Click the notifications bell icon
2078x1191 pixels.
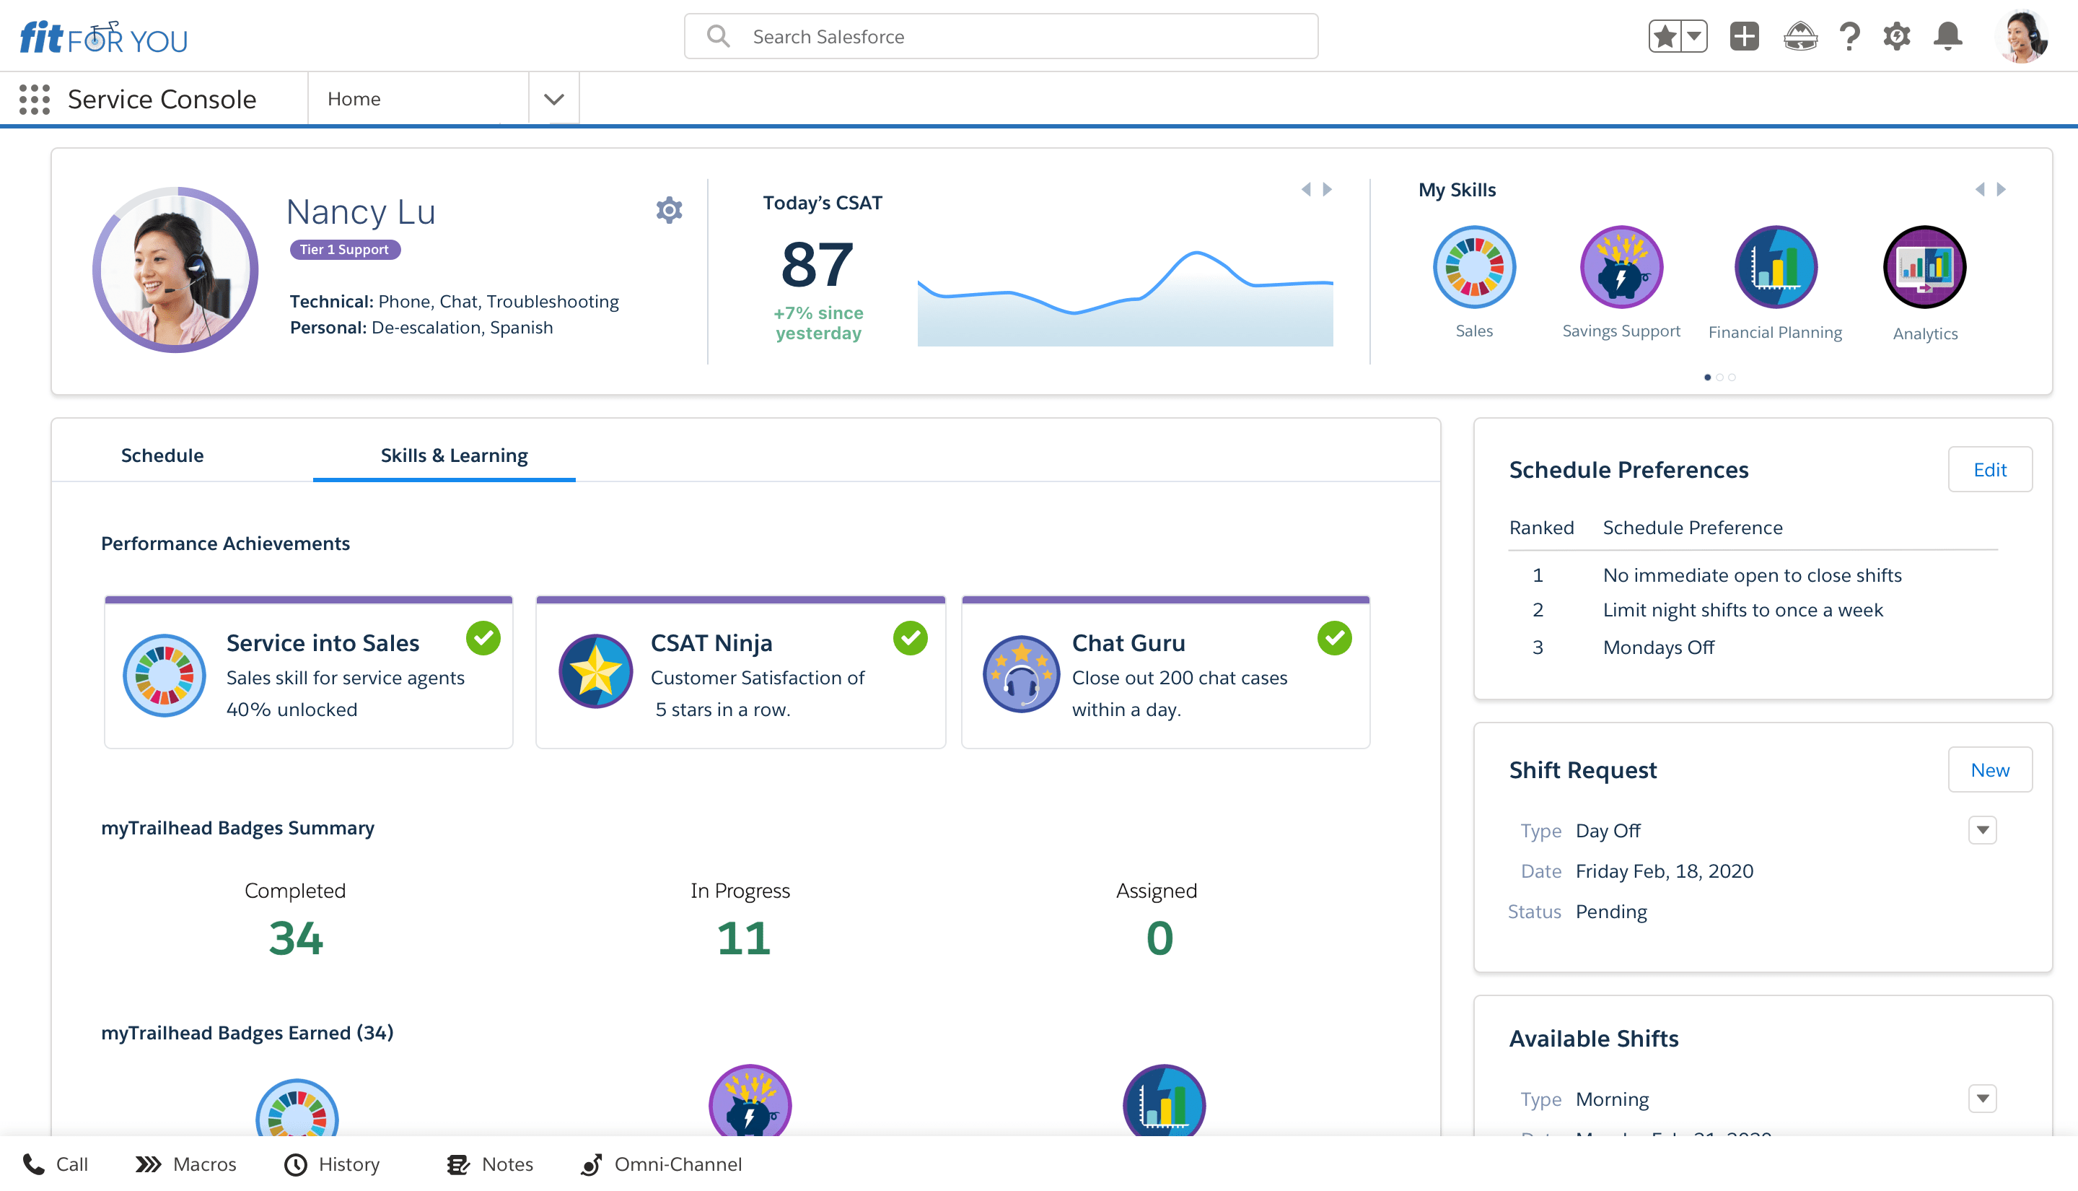coord(1947,36)
